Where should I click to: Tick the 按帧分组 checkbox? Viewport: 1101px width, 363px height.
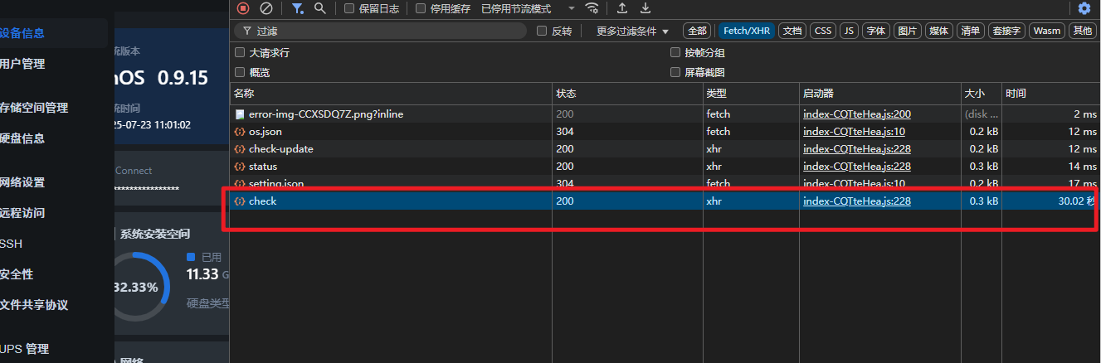675,52
